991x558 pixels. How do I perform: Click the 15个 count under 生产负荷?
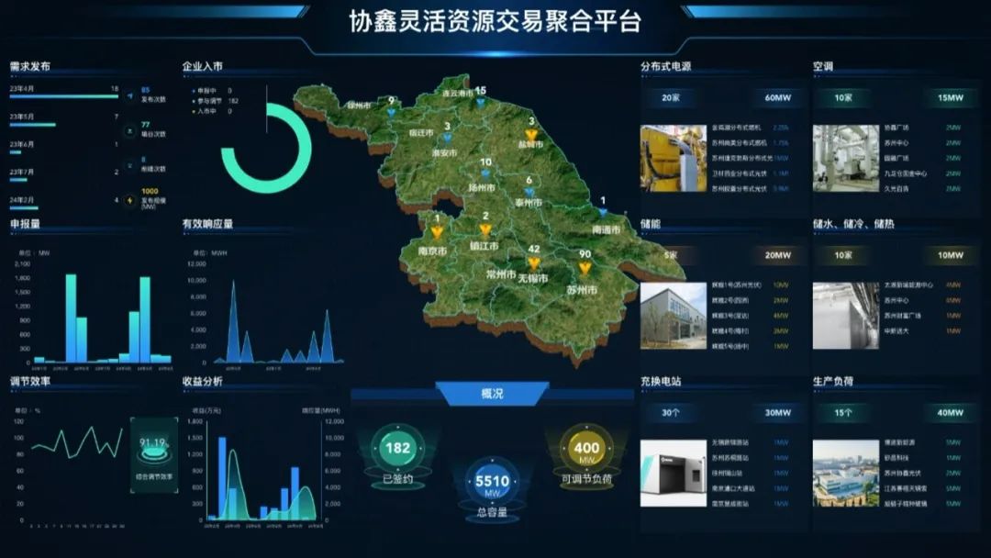pyautogui.click(x=843, y=413)
